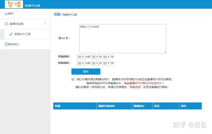Click the 状态 column header

click(166, 106)
